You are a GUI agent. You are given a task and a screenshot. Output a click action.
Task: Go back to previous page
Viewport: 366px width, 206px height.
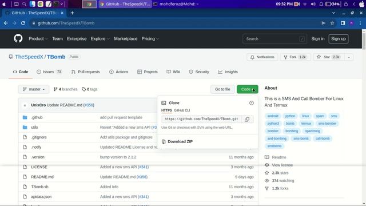pos(6,23)
